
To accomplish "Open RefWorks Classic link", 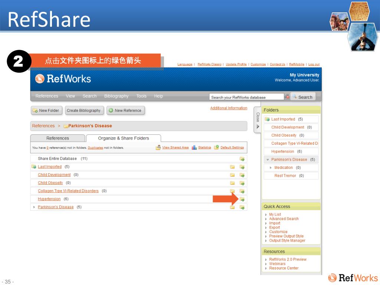I will click(209, 64).
